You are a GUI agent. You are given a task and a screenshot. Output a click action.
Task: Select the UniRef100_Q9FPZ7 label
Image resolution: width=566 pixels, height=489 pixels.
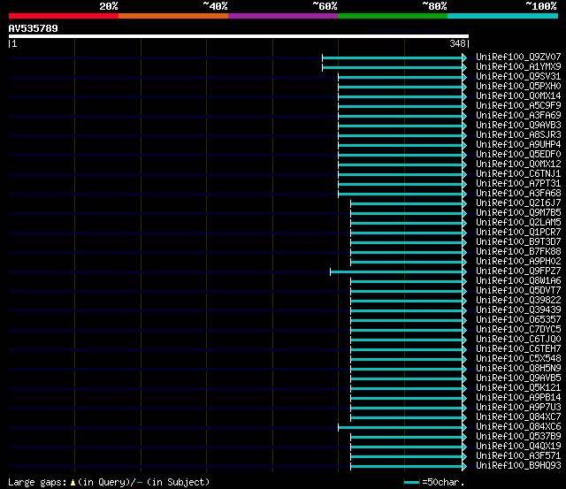tap(518, 271)
